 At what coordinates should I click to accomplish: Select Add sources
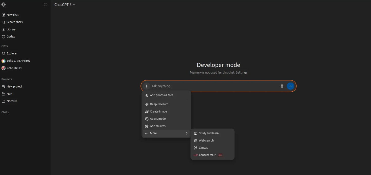point(166,126)
